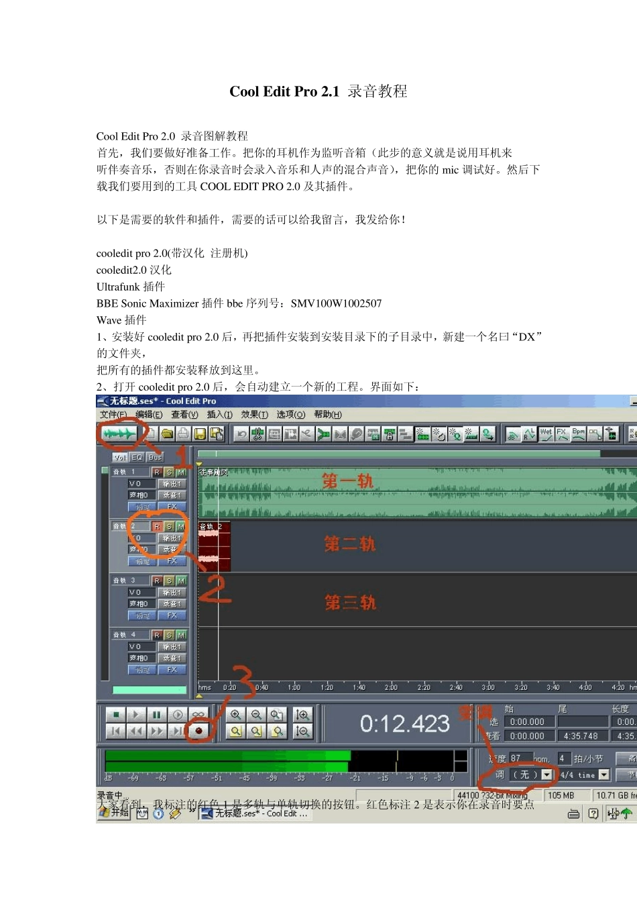This screenshot has height=902, width=637.
Task: Click the Undo arrow toolbar icon
Action: (x=241, y=434)
